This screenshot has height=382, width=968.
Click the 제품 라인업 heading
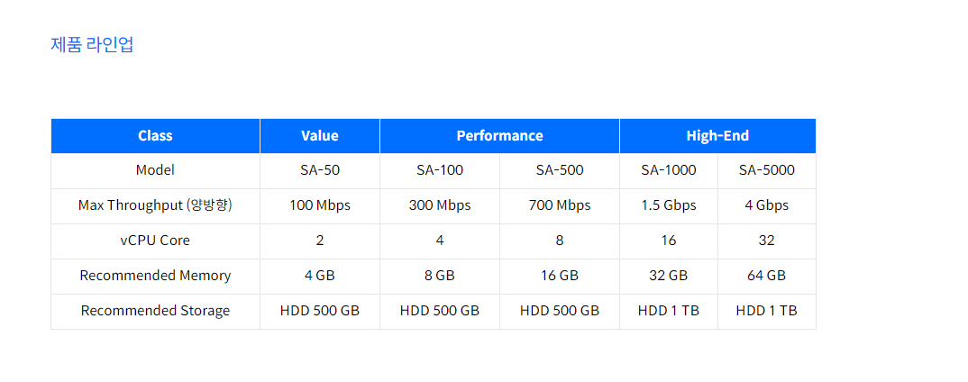click(93, 45)
